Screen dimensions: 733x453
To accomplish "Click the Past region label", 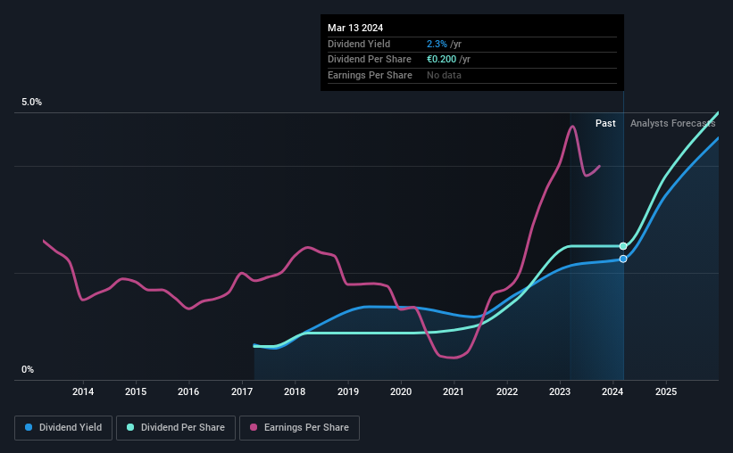I will pyautogui.click(x=605, y=123).
